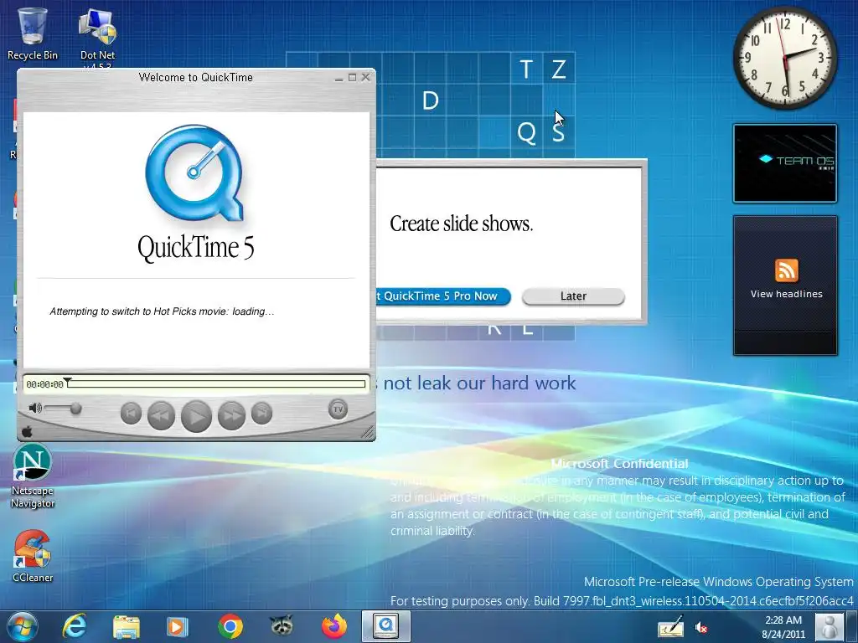
Task: Click the TEAM OS slideshow gadget
Action: coord(785,163)
